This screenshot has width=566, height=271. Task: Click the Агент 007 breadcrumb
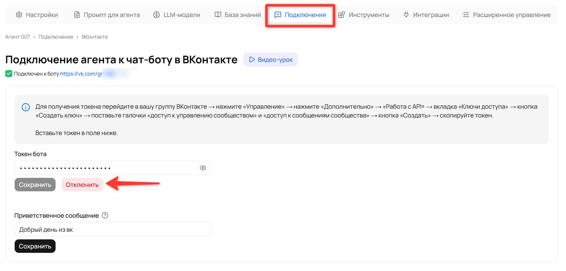click(x=18, y=37)
